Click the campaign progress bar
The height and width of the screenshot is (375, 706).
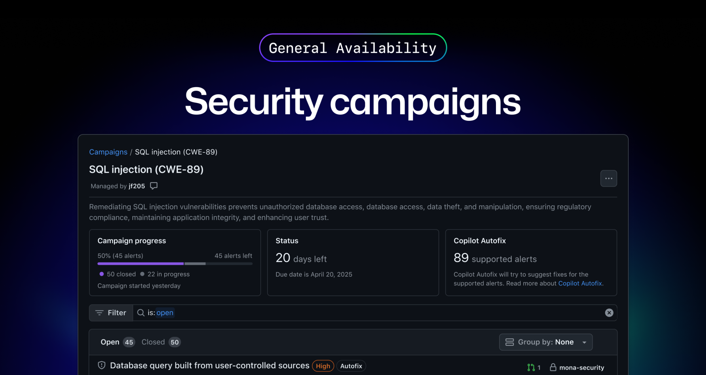(175, 264)
